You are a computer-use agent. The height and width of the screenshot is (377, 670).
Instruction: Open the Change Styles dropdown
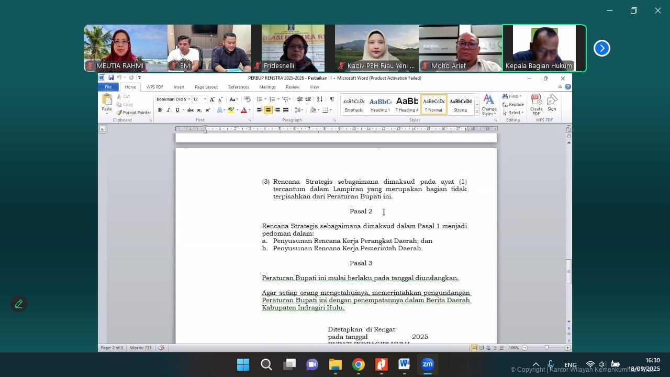[x=489, y=105]
